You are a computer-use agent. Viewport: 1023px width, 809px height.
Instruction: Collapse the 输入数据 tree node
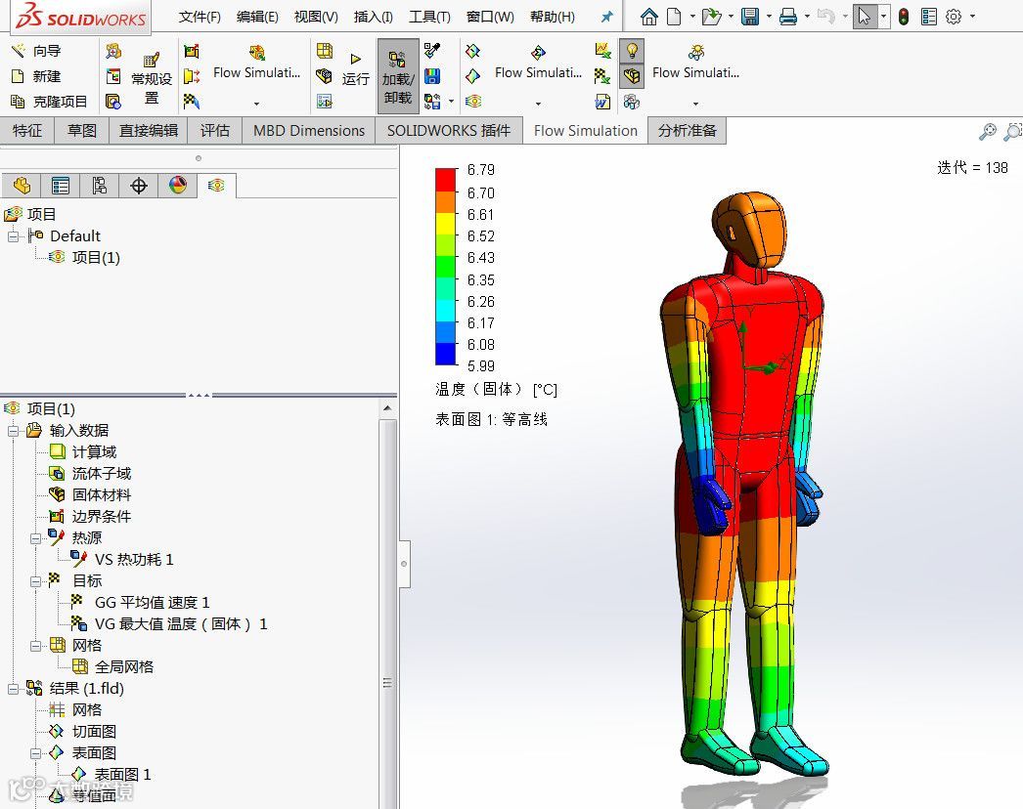[13, 430]
